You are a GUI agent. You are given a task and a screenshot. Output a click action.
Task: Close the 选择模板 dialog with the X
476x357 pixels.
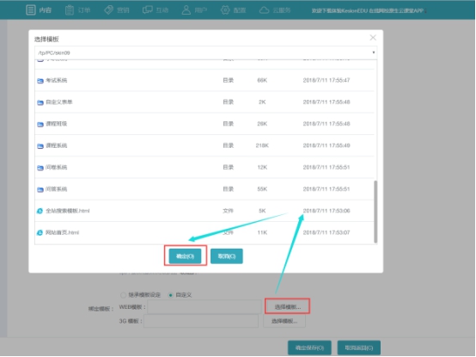tap(373, 37)
